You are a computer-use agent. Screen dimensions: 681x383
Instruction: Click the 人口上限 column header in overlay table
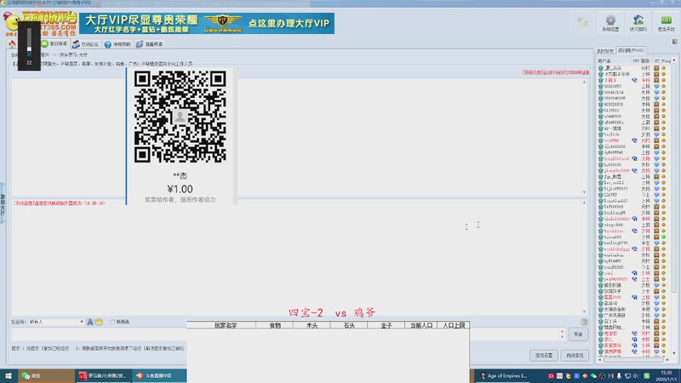(x=454, y=325)
